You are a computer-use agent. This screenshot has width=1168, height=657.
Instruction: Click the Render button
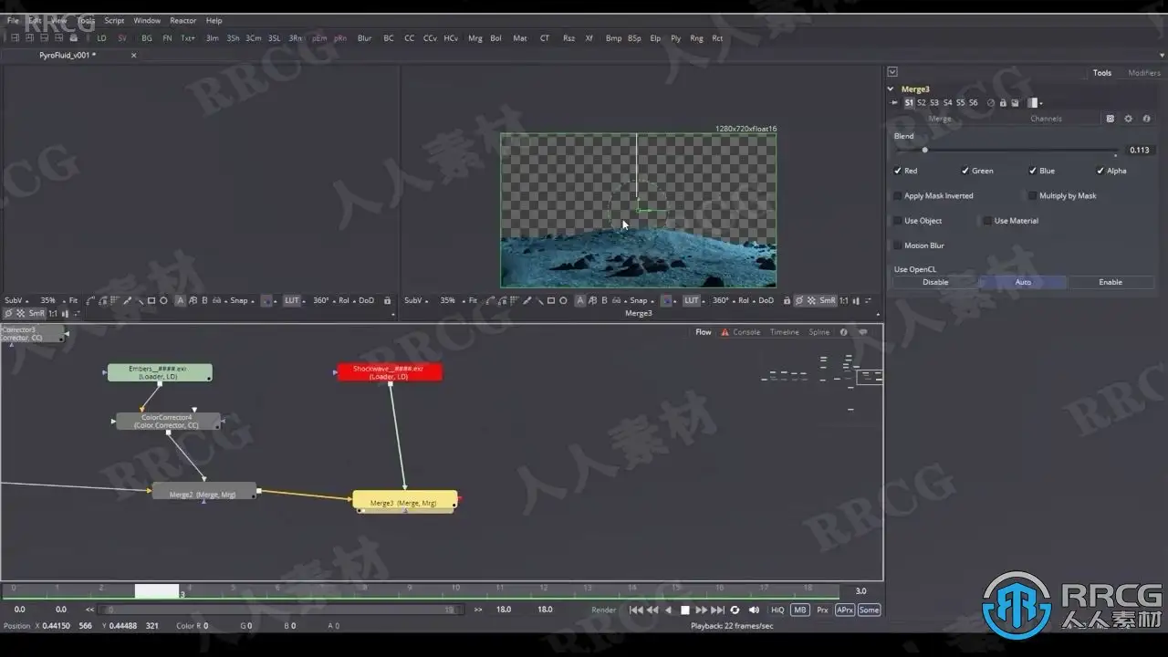click(604, 610)
